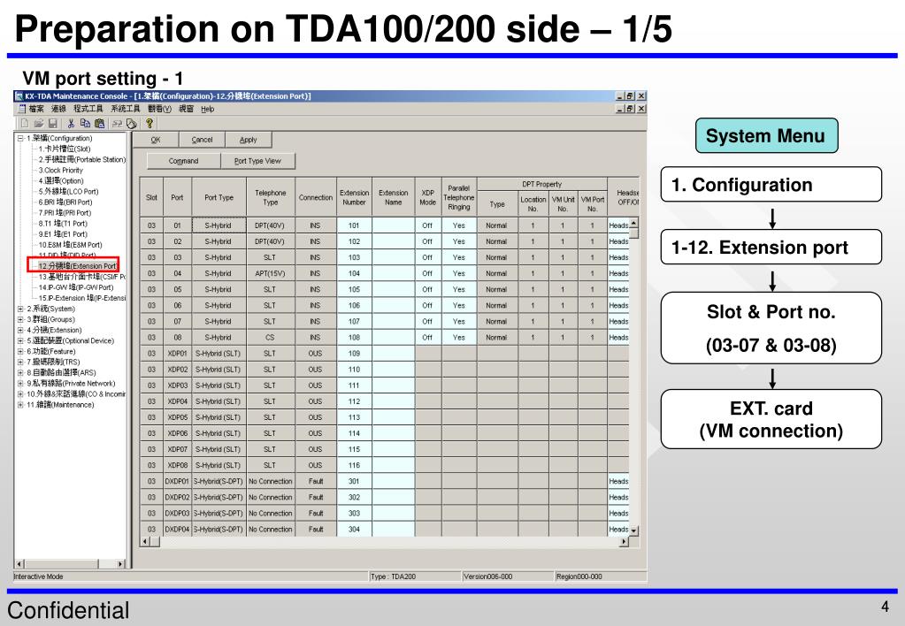Click the yellow question mark Help icon
This screenshot has width=905, height=626.
click(150, 123)
